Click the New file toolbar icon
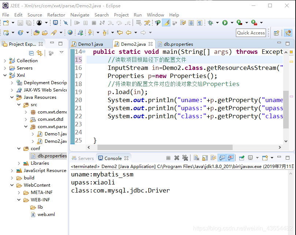 pos(6,23)
